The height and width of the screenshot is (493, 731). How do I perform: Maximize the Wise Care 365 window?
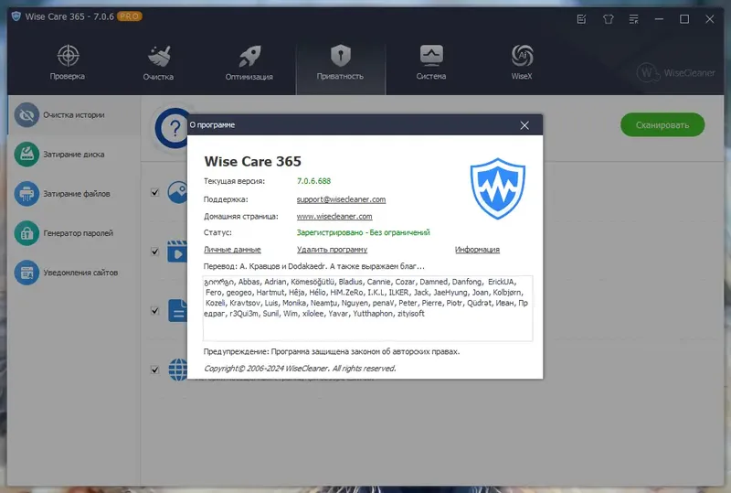coord(684,19)
